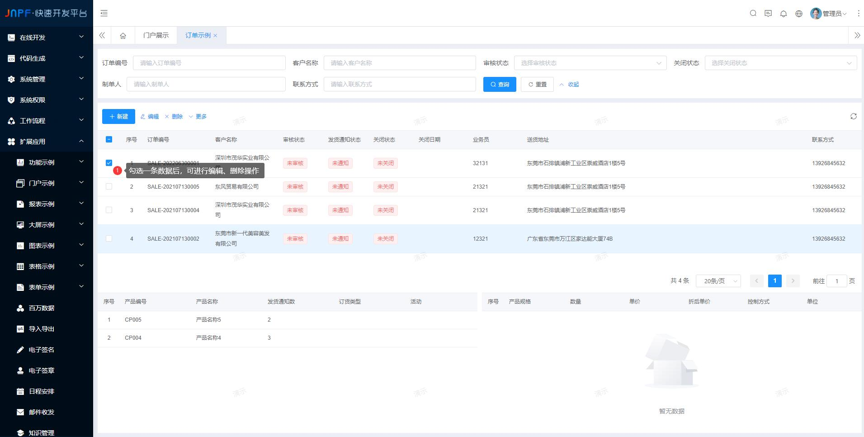This screenshot has height=437, width=864.
Task: Click the 重置 reset button
Action: coord(537,85)
